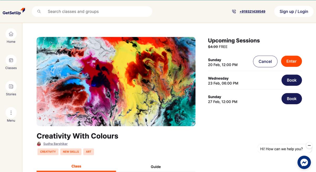Image resolution: width=316 pixels, height=172 pixels.
Task: Open Sudha Barshikar's profile link
Action: [x=55, y=144]
